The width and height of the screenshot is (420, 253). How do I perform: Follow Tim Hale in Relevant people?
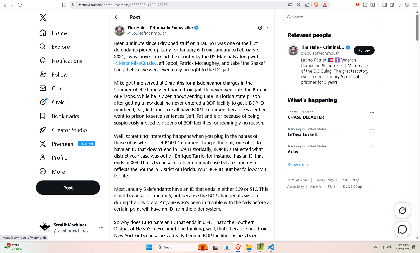(364, 50)
